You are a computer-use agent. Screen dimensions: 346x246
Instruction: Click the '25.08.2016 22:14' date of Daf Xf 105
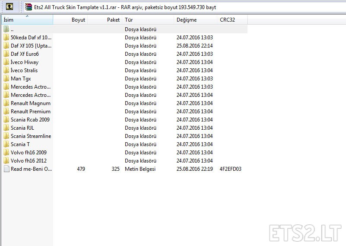tap(195, 45)
